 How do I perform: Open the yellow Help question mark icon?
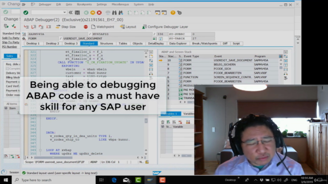tap(173, 13)
